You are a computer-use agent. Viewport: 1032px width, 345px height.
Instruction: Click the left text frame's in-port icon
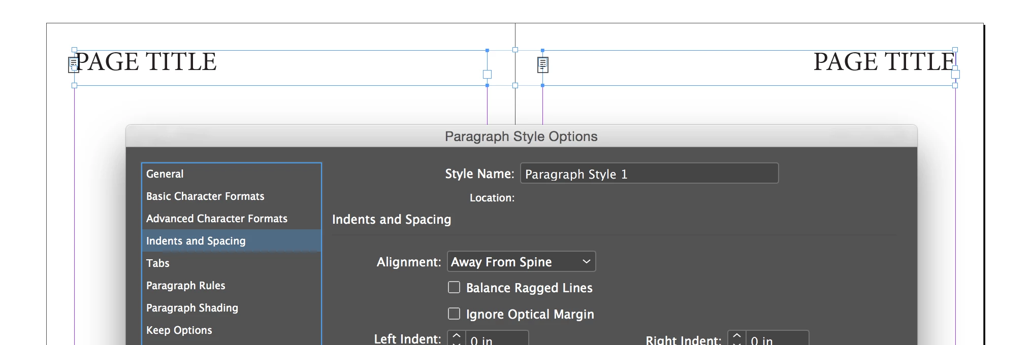(x=73, y=64)
